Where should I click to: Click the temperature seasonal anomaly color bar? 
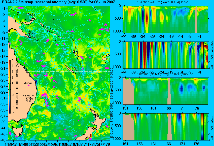click(x=10, y=87)
